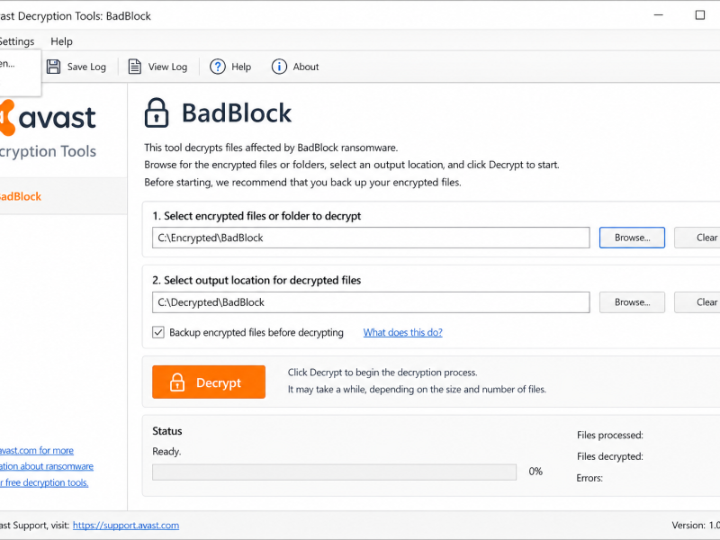
Task: Click the 'Files decrypted:' label
Action: (610, 456)
